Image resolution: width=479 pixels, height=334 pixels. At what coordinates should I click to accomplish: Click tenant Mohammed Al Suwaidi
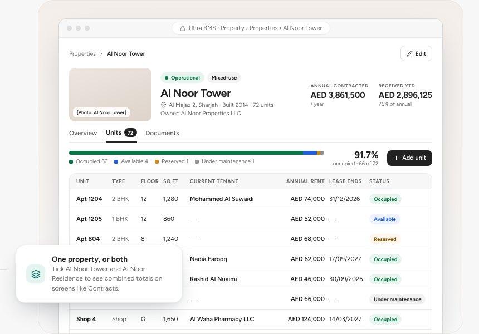(x=222, y=199)
